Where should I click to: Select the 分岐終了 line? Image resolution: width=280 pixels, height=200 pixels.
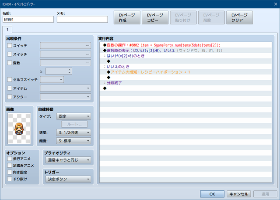[185, 83]
